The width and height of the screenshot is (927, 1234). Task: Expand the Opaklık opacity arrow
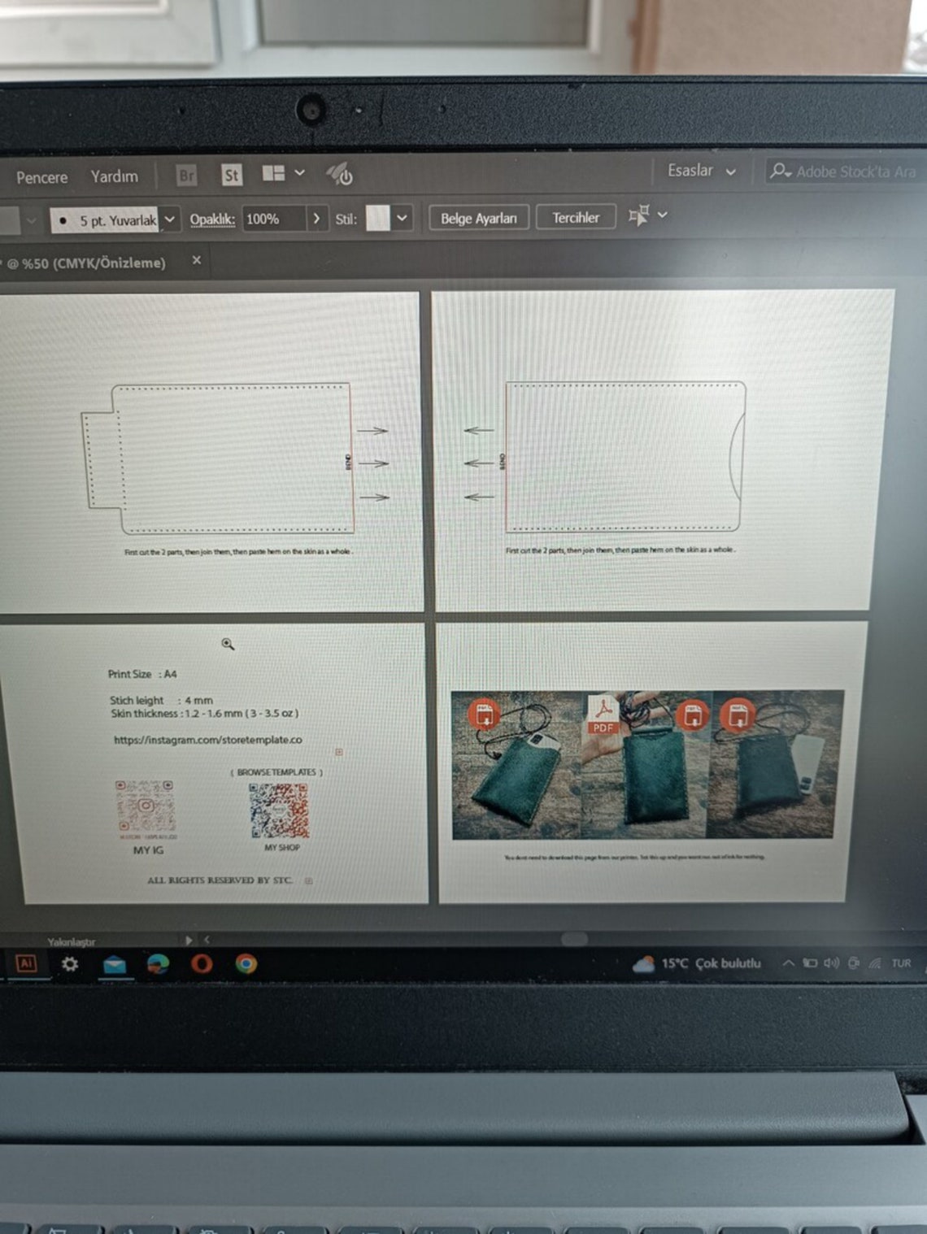[x=316, y=219]
